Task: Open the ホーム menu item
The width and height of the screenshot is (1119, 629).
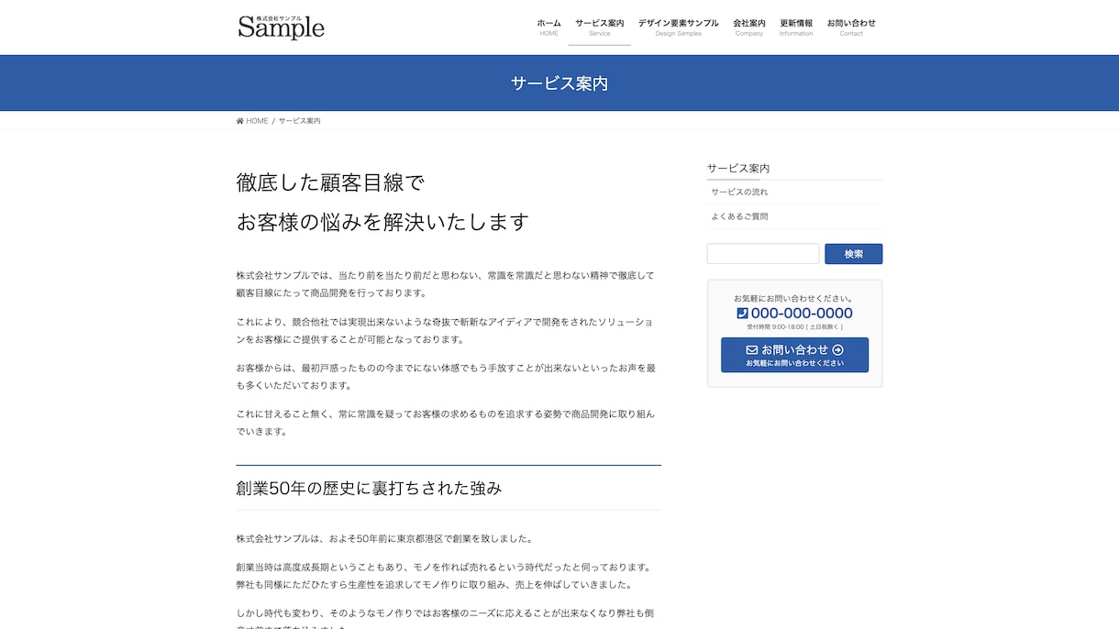Action: [548, 28]
